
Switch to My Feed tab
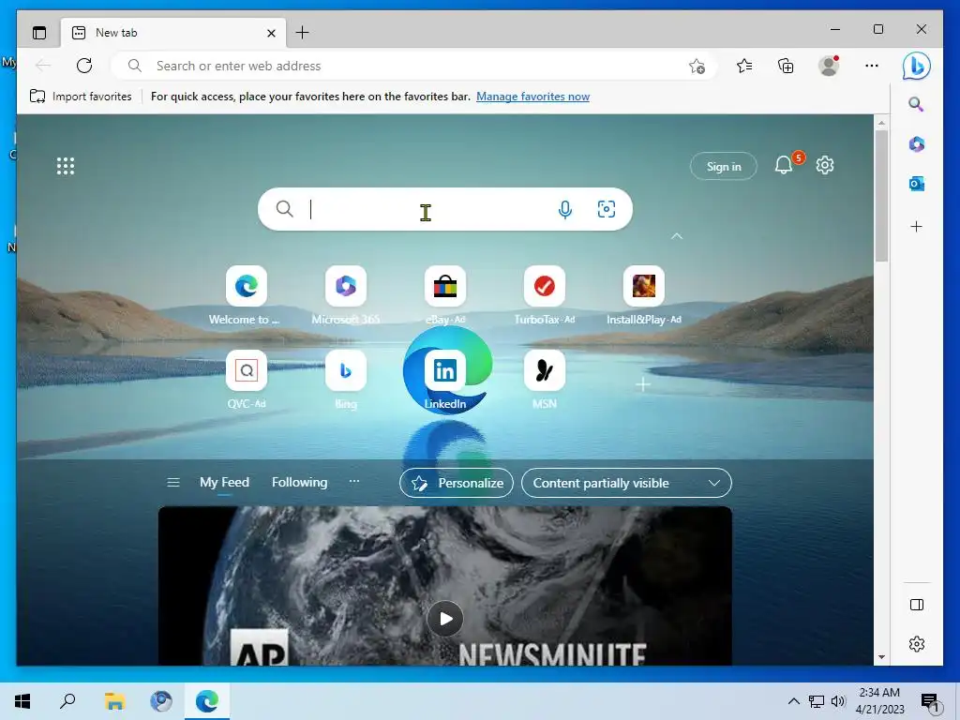tap(224, 483)
